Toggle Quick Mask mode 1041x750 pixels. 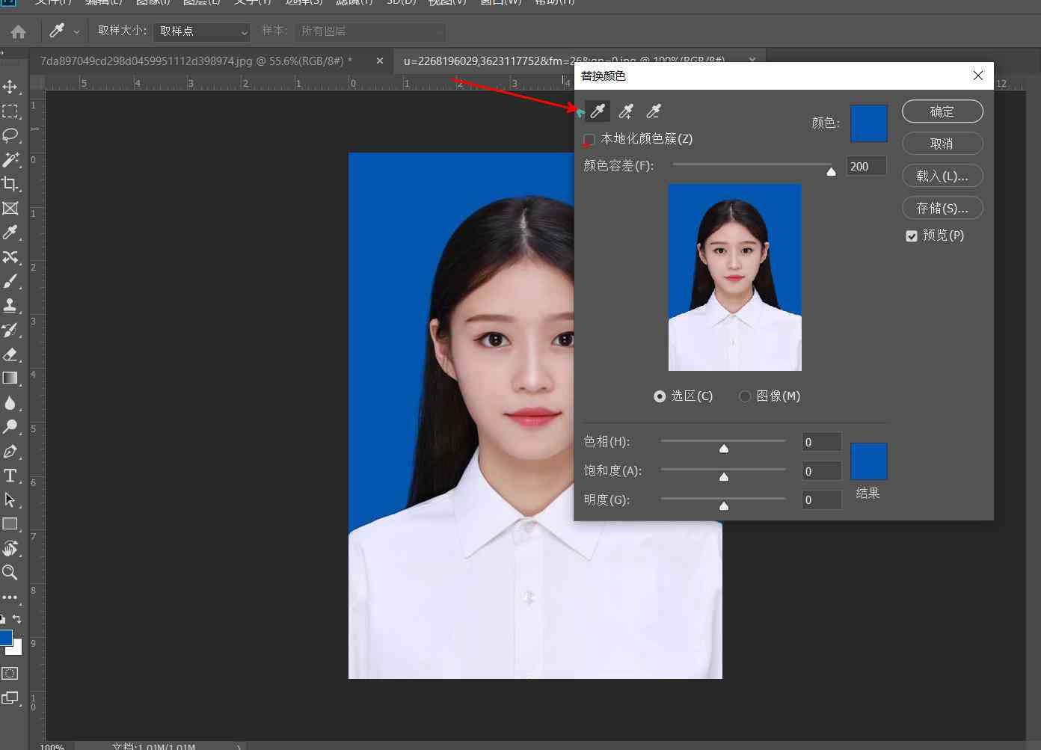[x=10, y=674]
